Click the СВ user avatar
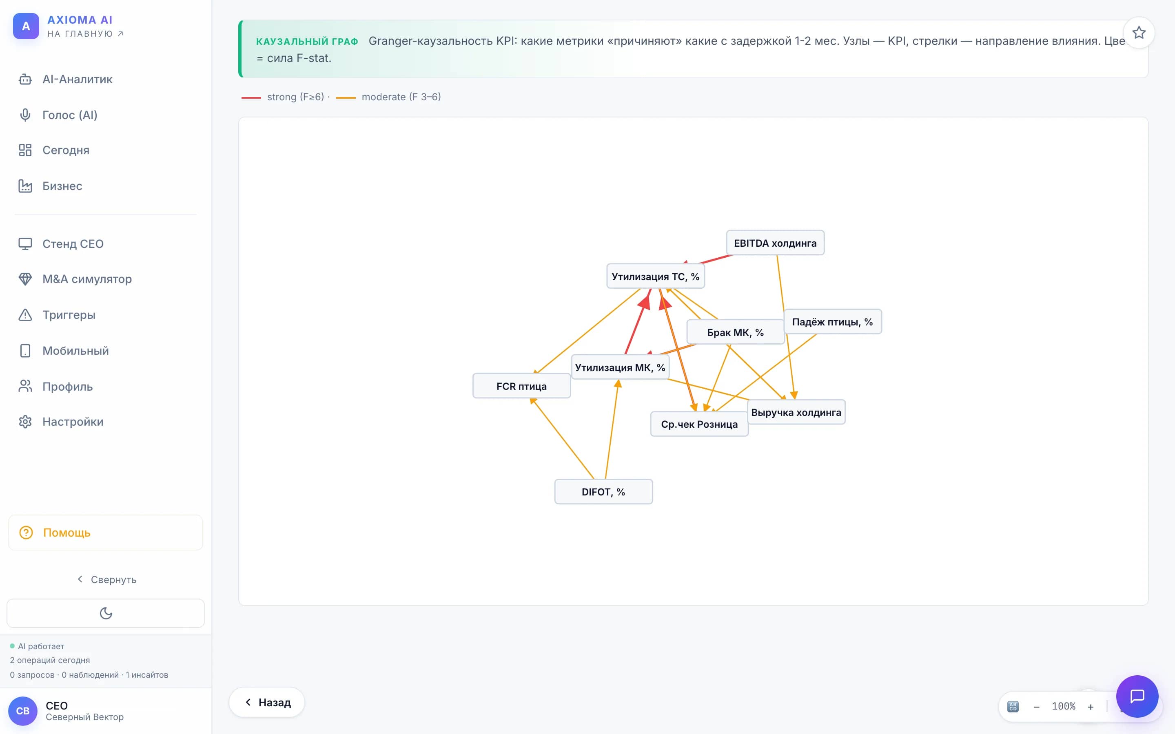Image resolution: width=1175 pixels, height=734 pixels. coord(23,711)
